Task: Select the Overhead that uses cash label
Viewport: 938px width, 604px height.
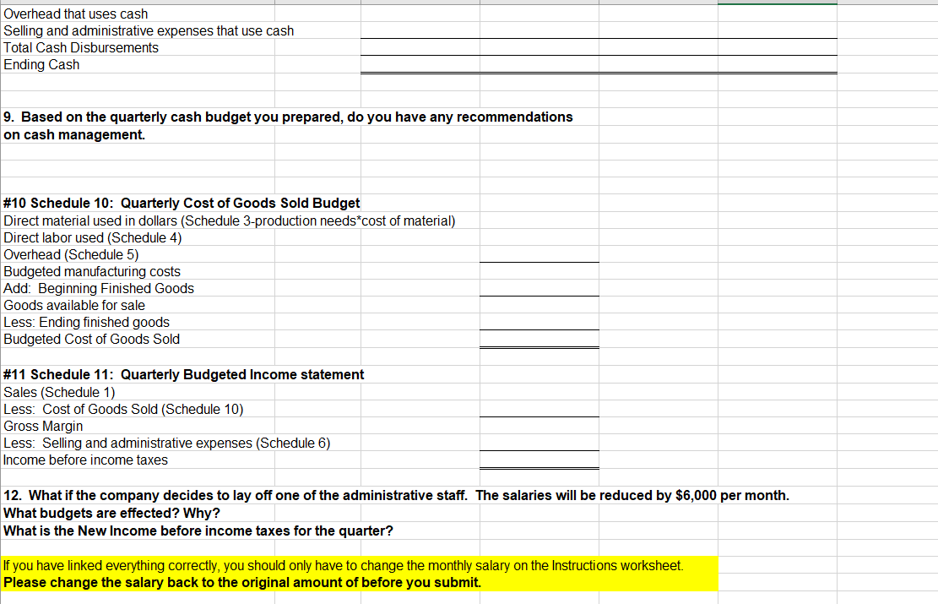Action: (x=75, y=14)
